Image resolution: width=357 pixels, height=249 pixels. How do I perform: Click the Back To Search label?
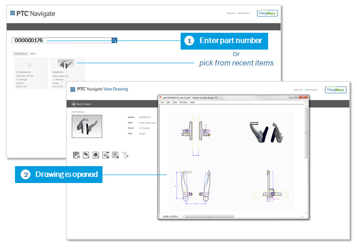point(84,104)
